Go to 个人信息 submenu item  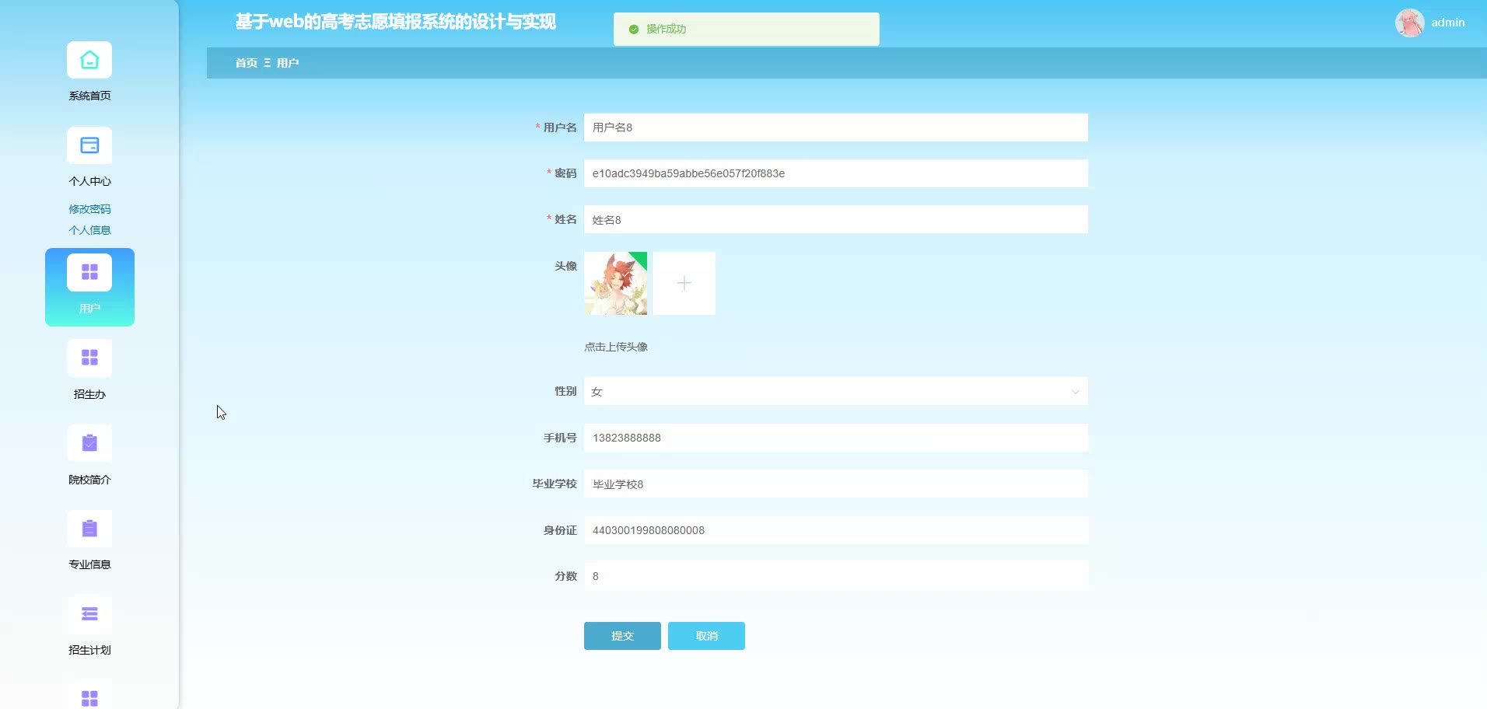(x=89, y=230)
